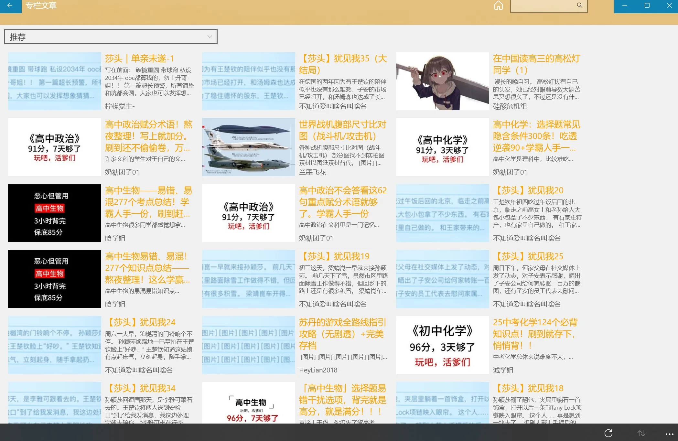Focus the search input box

549,6
